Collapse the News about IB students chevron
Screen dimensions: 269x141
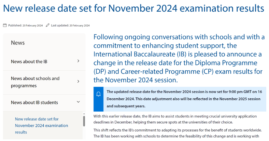[78, 102]
